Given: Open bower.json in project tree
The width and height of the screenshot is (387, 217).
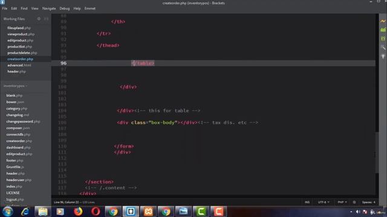Looking at the screenshot, I should [x=15, y=102].
